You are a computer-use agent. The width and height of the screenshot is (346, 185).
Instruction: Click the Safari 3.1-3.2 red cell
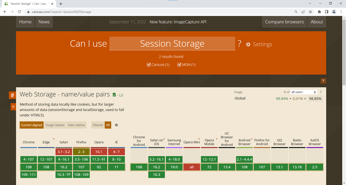[x=64, y=152]
